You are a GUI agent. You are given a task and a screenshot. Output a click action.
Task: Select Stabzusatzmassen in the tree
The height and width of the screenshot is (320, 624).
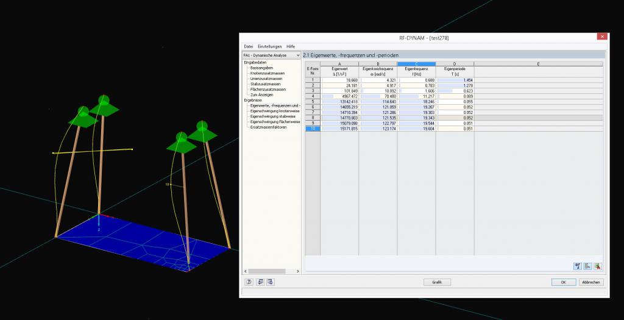click(266, 84)
